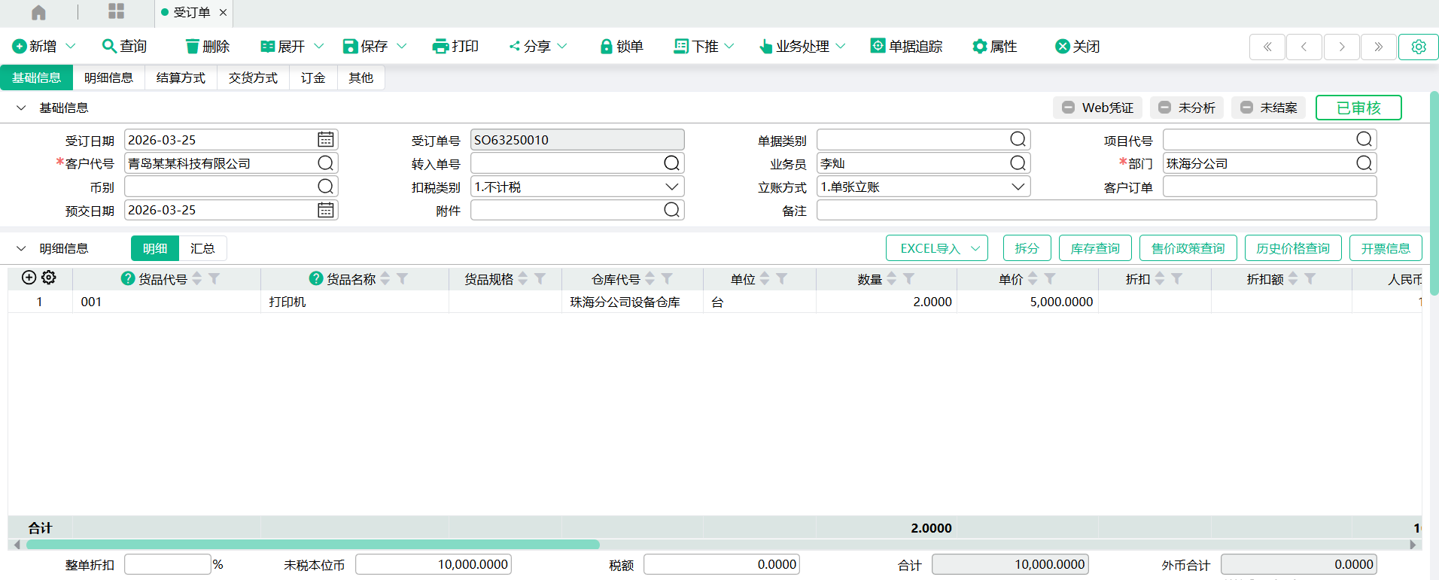Select the 汇总 tab in 明细信息
The height and width of the screenshot is (580, 1439).
[202, 248]
